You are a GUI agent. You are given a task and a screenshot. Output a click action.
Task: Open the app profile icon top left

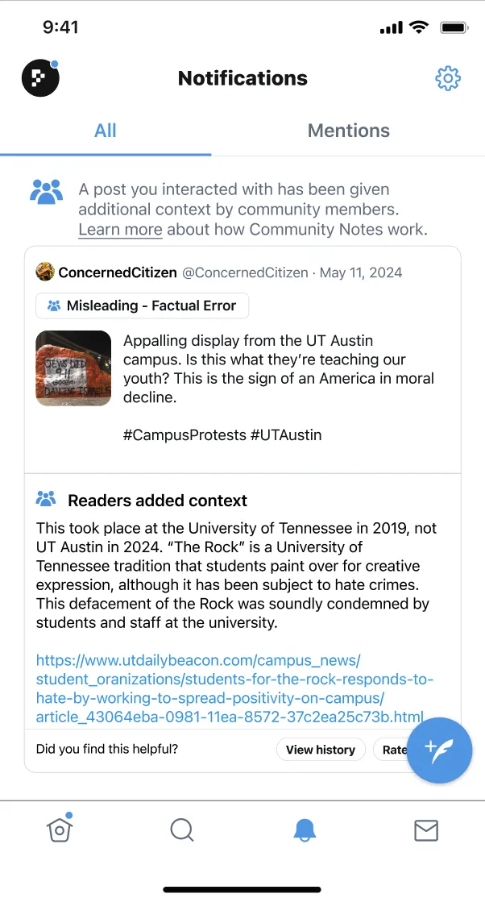pos(39,78)
